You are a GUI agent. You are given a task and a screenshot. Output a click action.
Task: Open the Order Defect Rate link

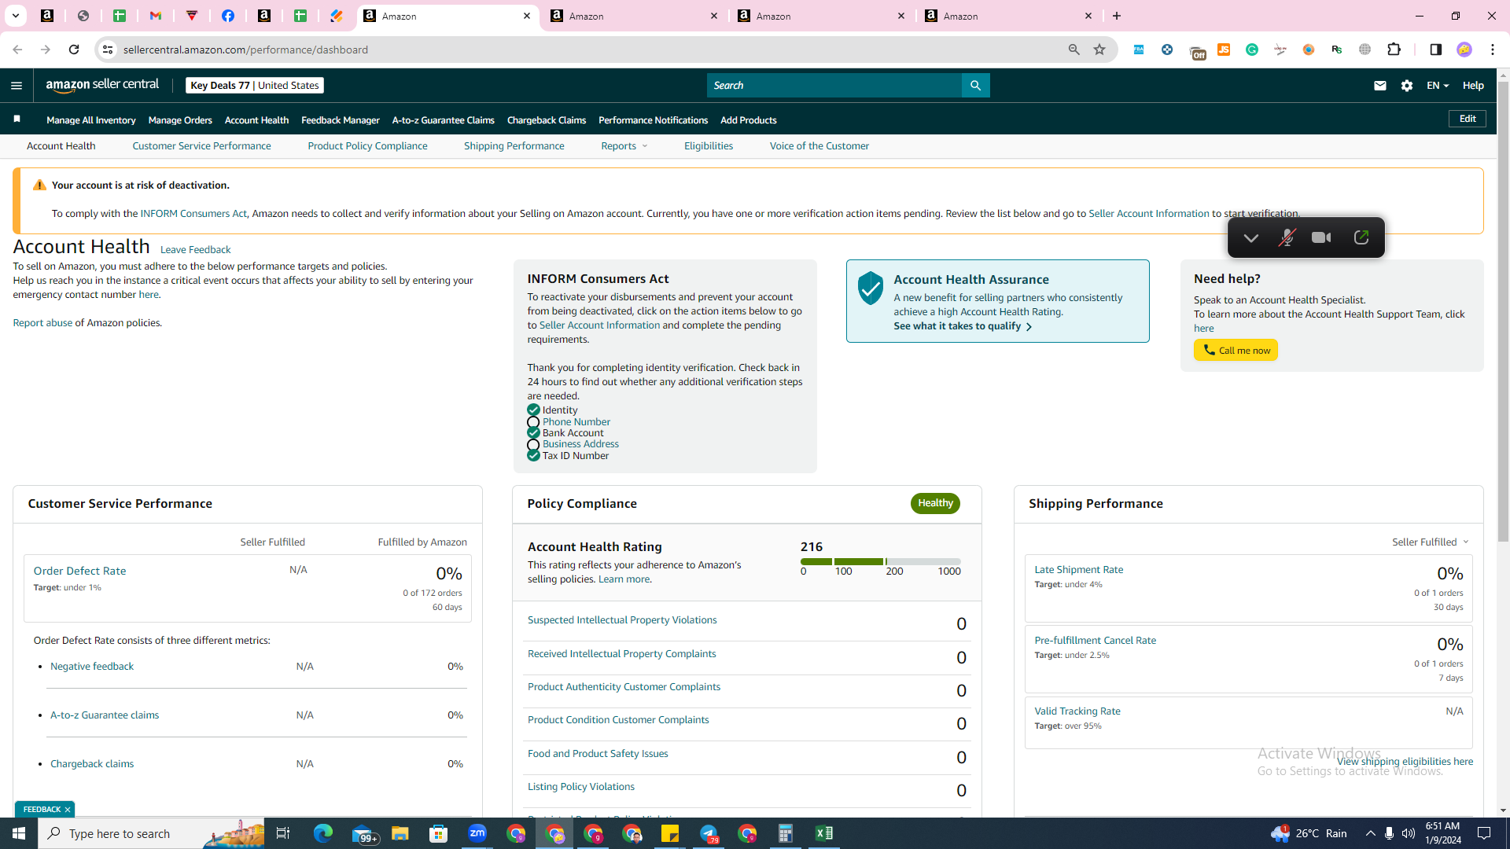(79, 571)
